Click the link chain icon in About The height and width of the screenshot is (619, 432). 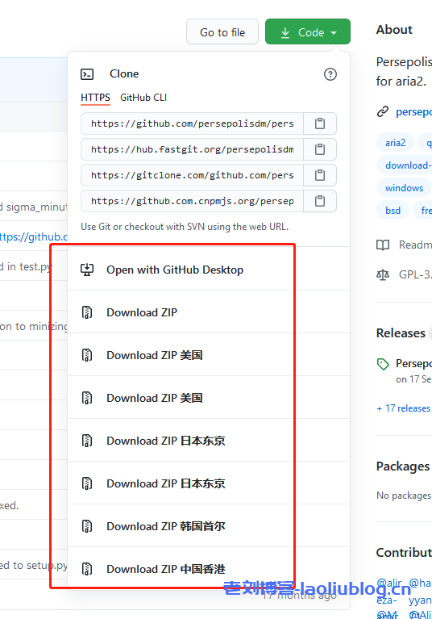(x=383, y=111)
